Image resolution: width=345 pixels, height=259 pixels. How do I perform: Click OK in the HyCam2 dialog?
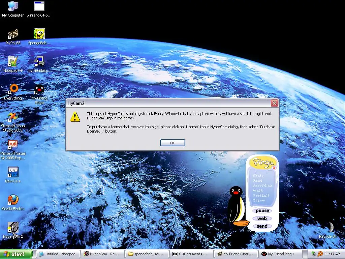pos(172,143)
